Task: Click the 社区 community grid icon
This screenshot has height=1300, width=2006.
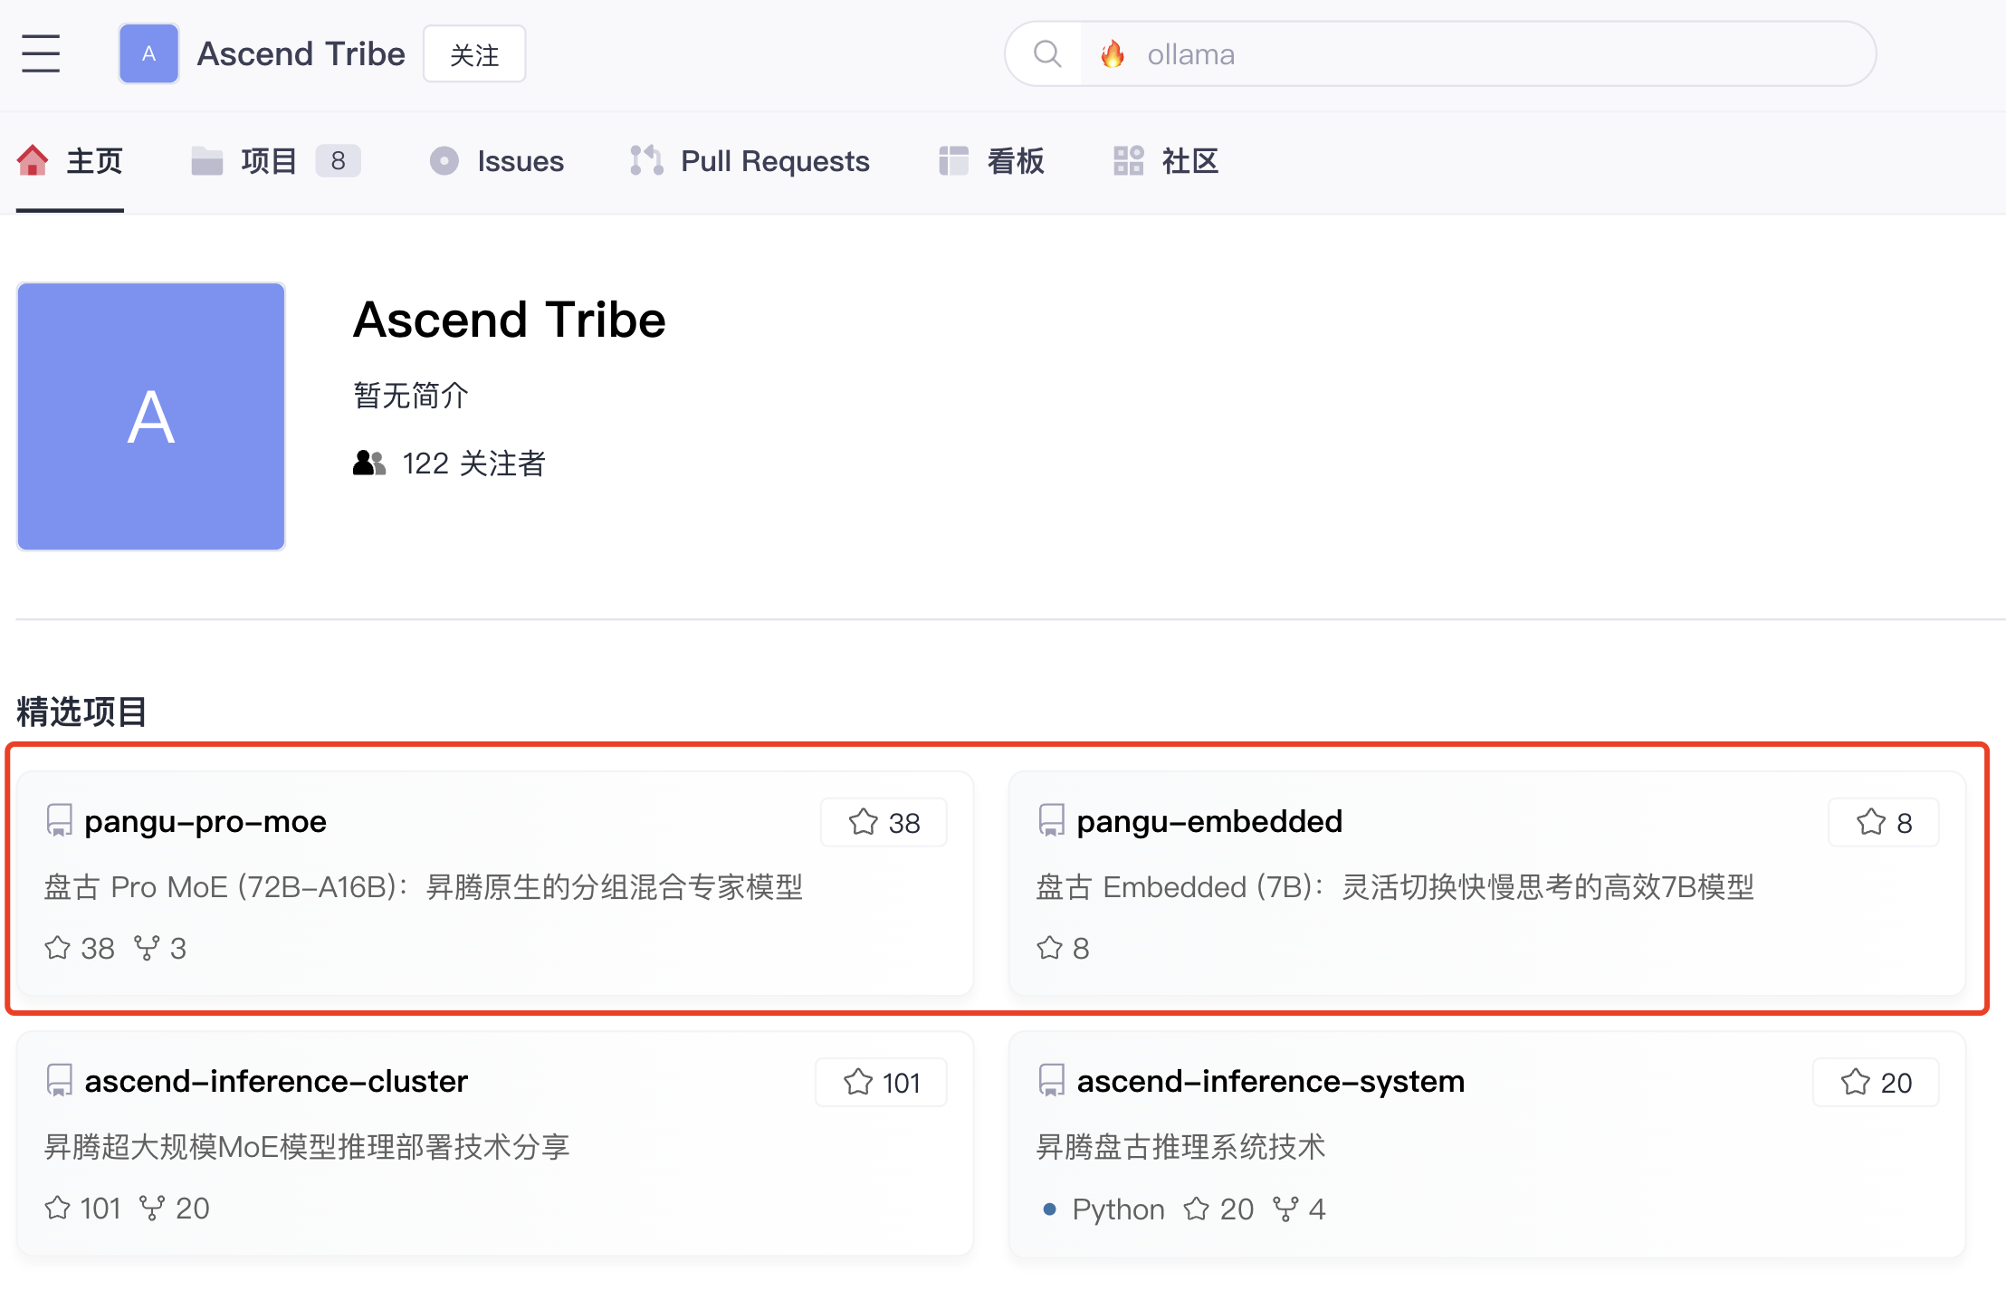Action: coord(1128,160)
